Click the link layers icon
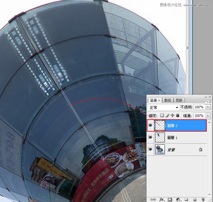This screenshot has height=202, width=213. (153, 200)
